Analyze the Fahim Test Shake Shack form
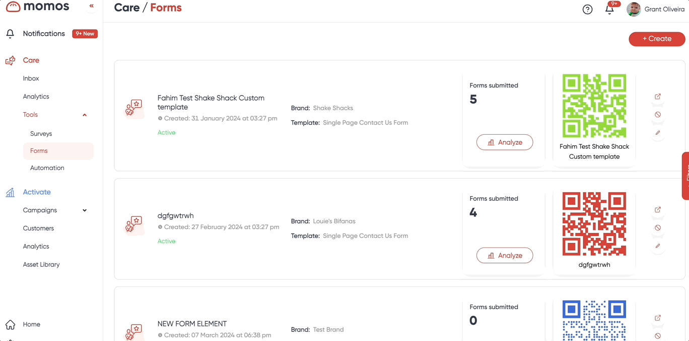Image resolution: width=689 pixels, height=341 pixels. click(x=505, y=142)
